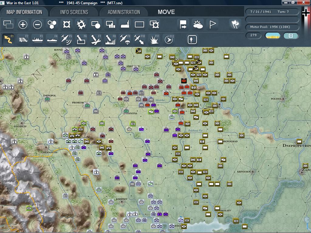This screenshot has height=233, width=311.
Task: Open the Administration tab
Action: pyautogui.click(x=124, y=12)
